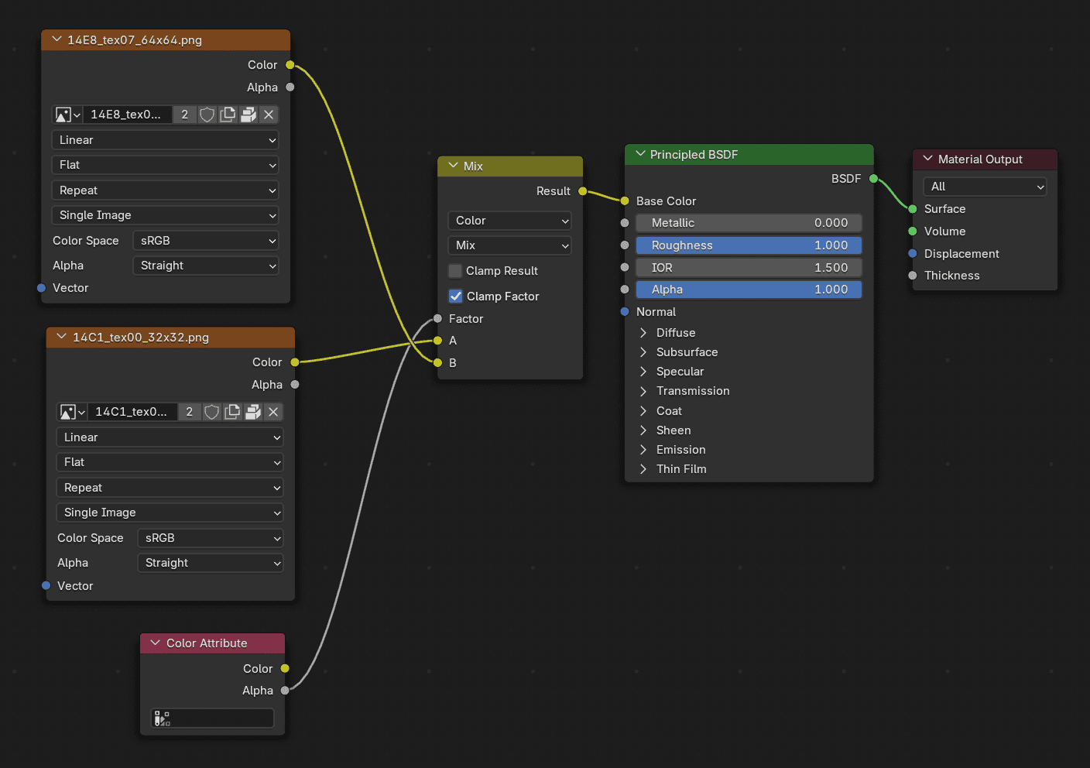Click the 14C1_tex0 image name field
The width and height of the screenshot is (1090, 768).
coord(132,412)
